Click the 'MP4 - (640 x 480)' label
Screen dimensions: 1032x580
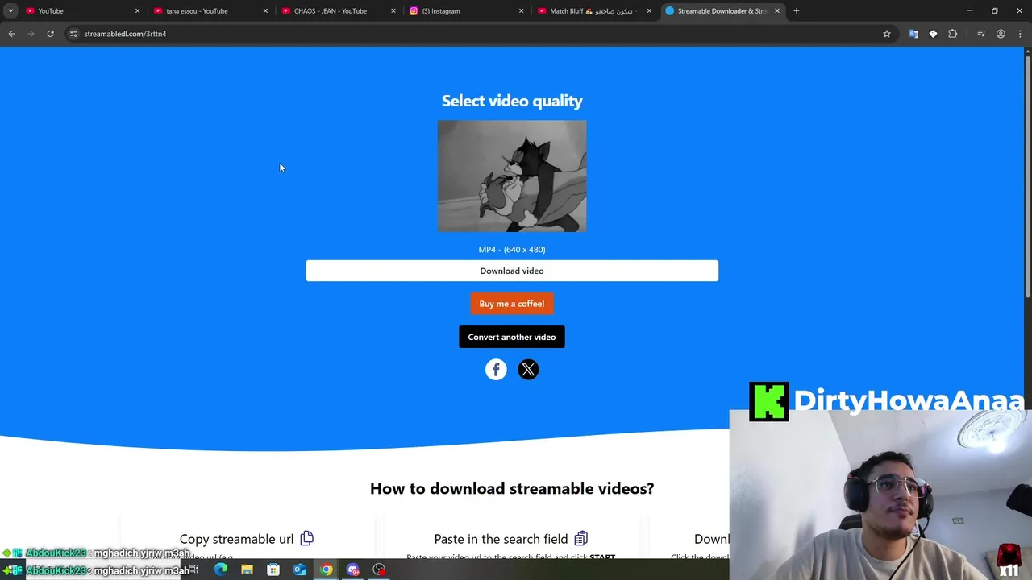(x=512, y=250)
